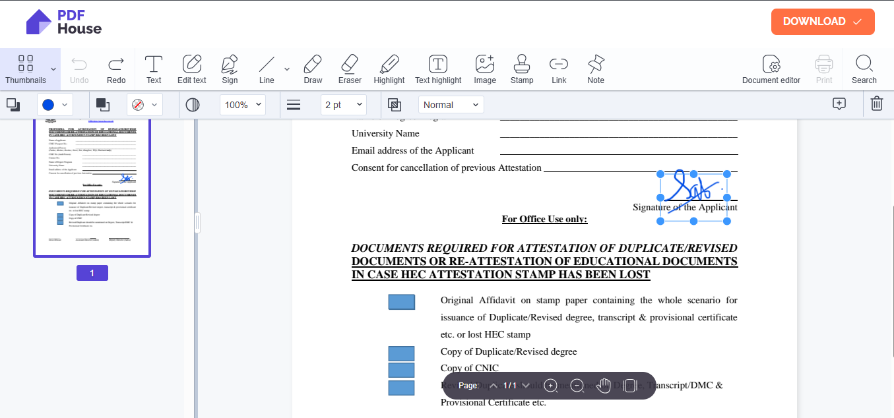Click the blue box beside Copy of CNIC

coord(401,370)
